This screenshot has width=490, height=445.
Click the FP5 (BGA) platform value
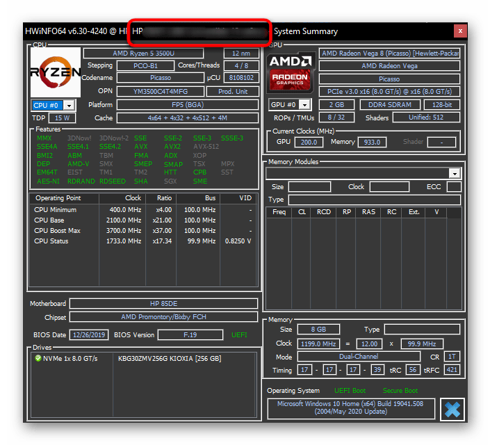click(x=188, y=105)
